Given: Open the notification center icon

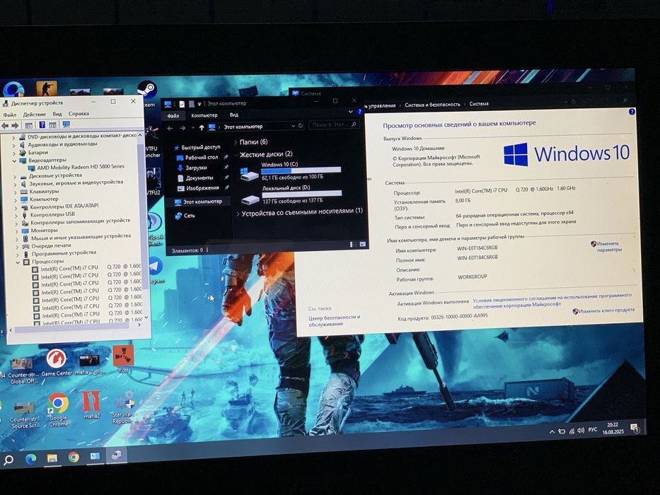Looking at the screenshot, I should pyautogui.click(x=635, y=428).
